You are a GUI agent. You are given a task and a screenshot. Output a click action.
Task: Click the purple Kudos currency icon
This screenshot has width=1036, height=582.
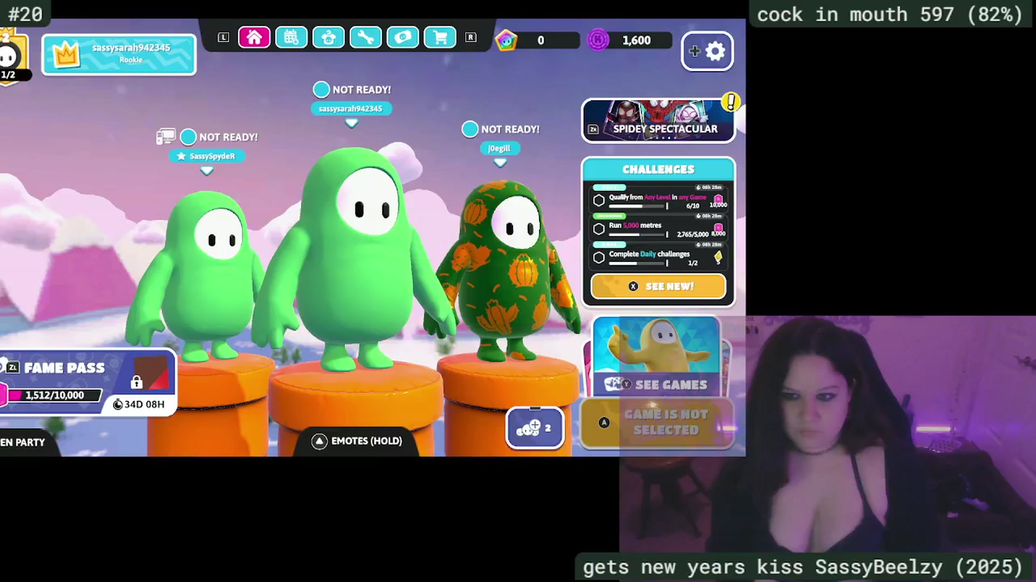598,39
